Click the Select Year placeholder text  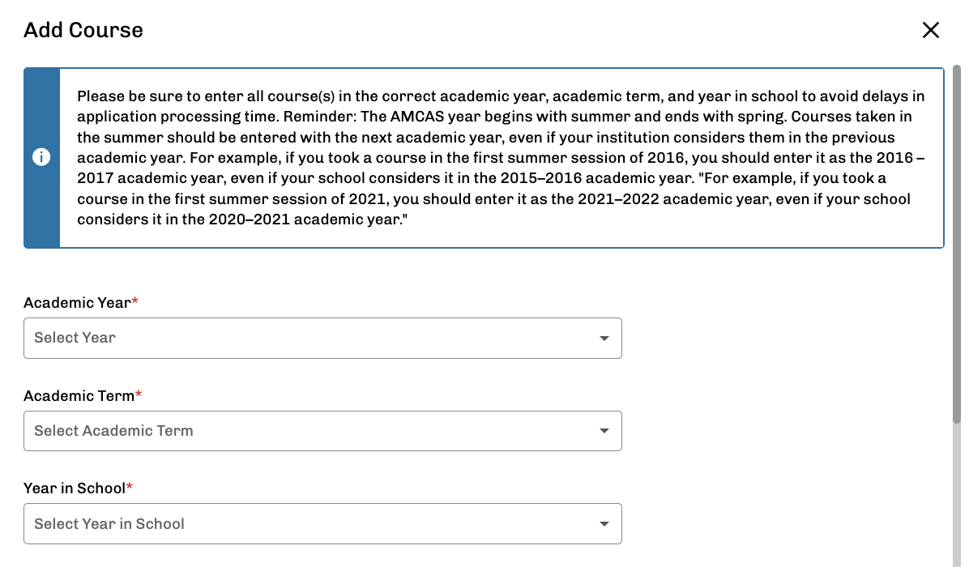[75, 338]
